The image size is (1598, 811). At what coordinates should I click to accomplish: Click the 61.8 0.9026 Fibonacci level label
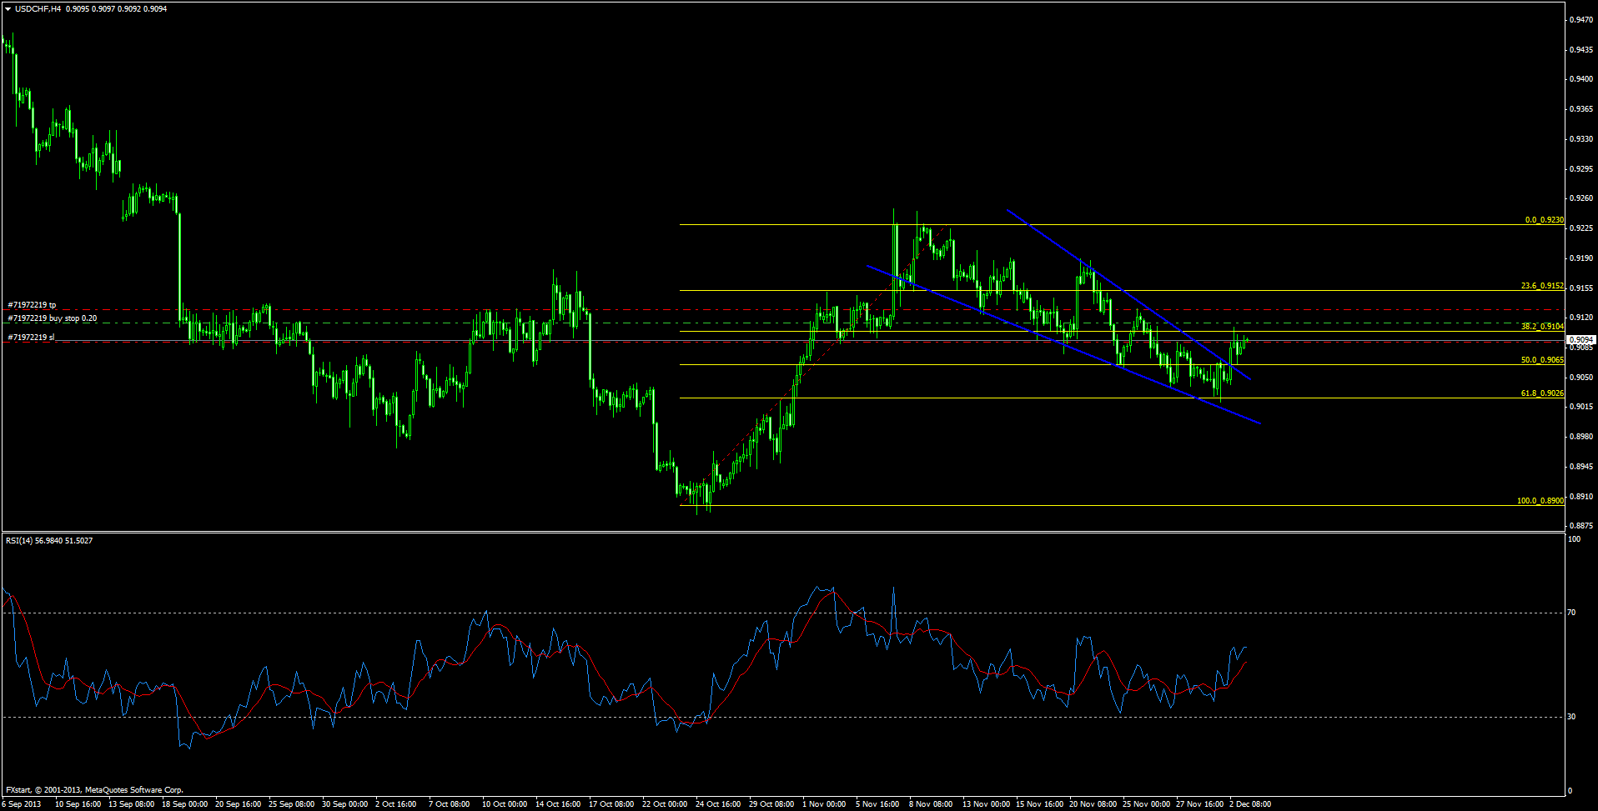1542,393
